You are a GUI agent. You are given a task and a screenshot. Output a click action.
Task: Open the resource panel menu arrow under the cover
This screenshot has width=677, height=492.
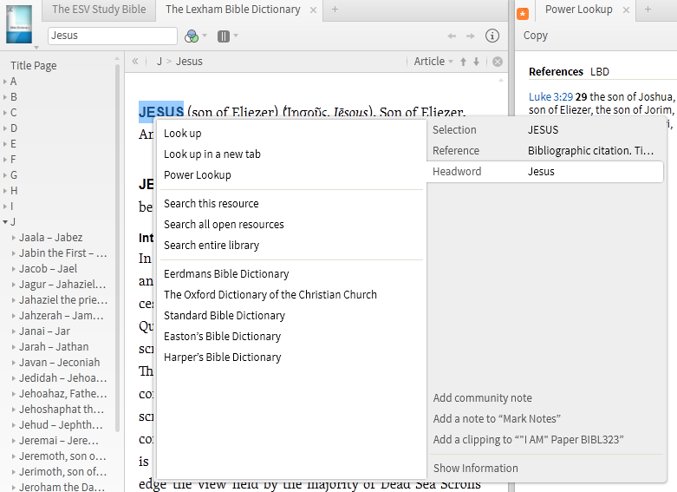(36, 47)
